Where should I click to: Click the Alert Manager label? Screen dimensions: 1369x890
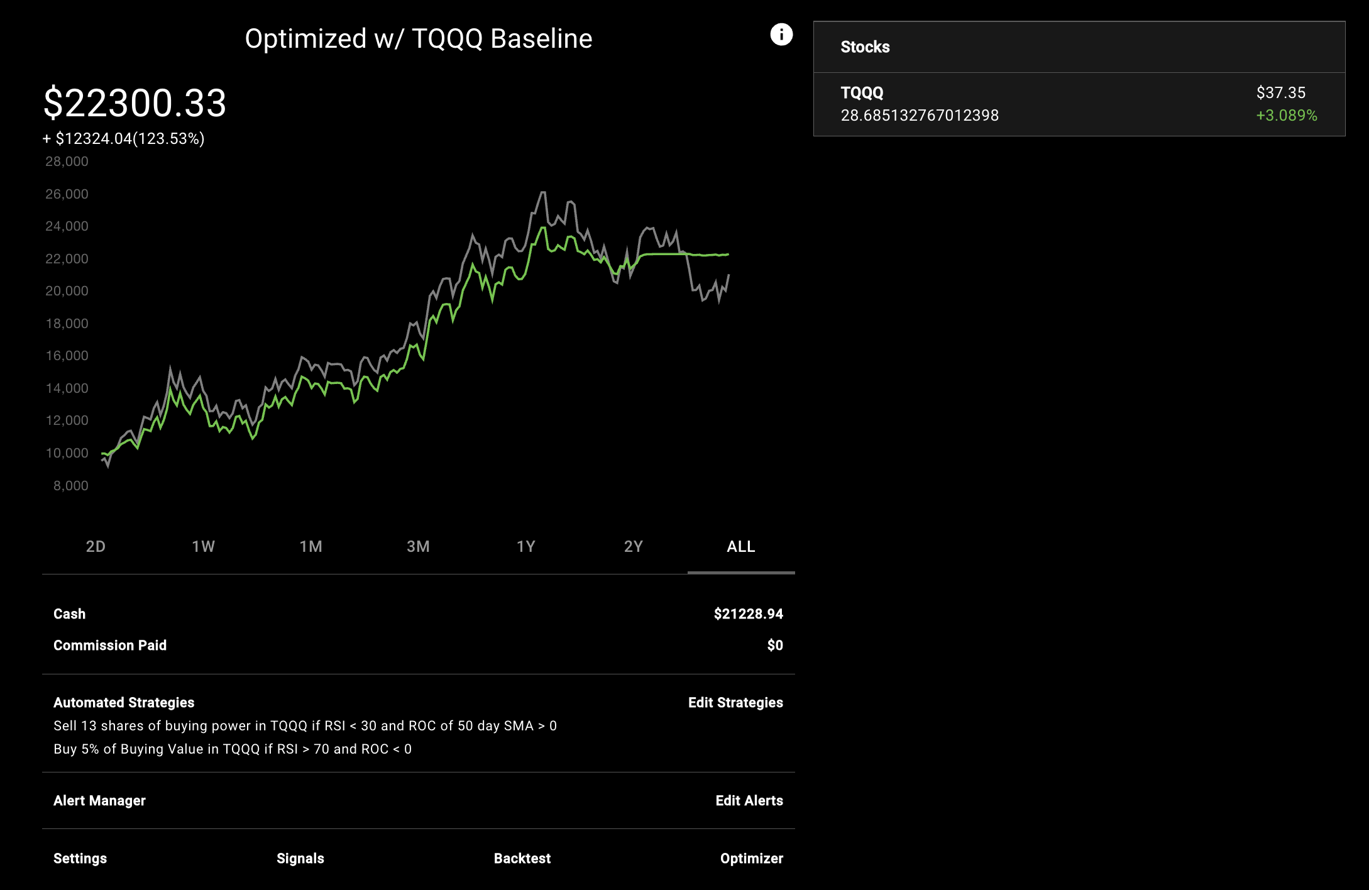pos(99,801)
